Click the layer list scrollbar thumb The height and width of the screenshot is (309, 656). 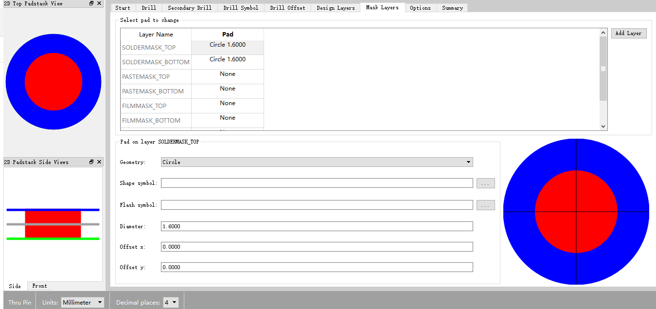click(603, 69)
